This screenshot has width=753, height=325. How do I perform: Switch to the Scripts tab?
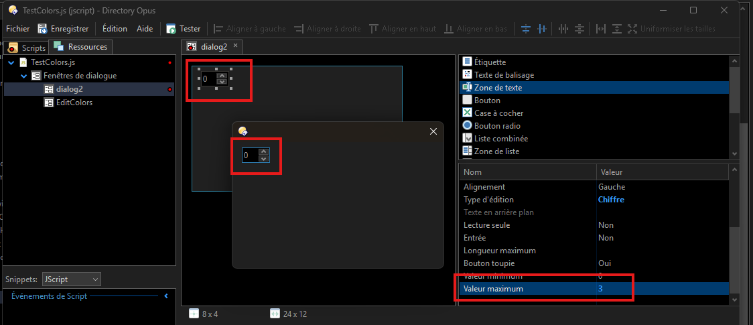tap(27, 48)
